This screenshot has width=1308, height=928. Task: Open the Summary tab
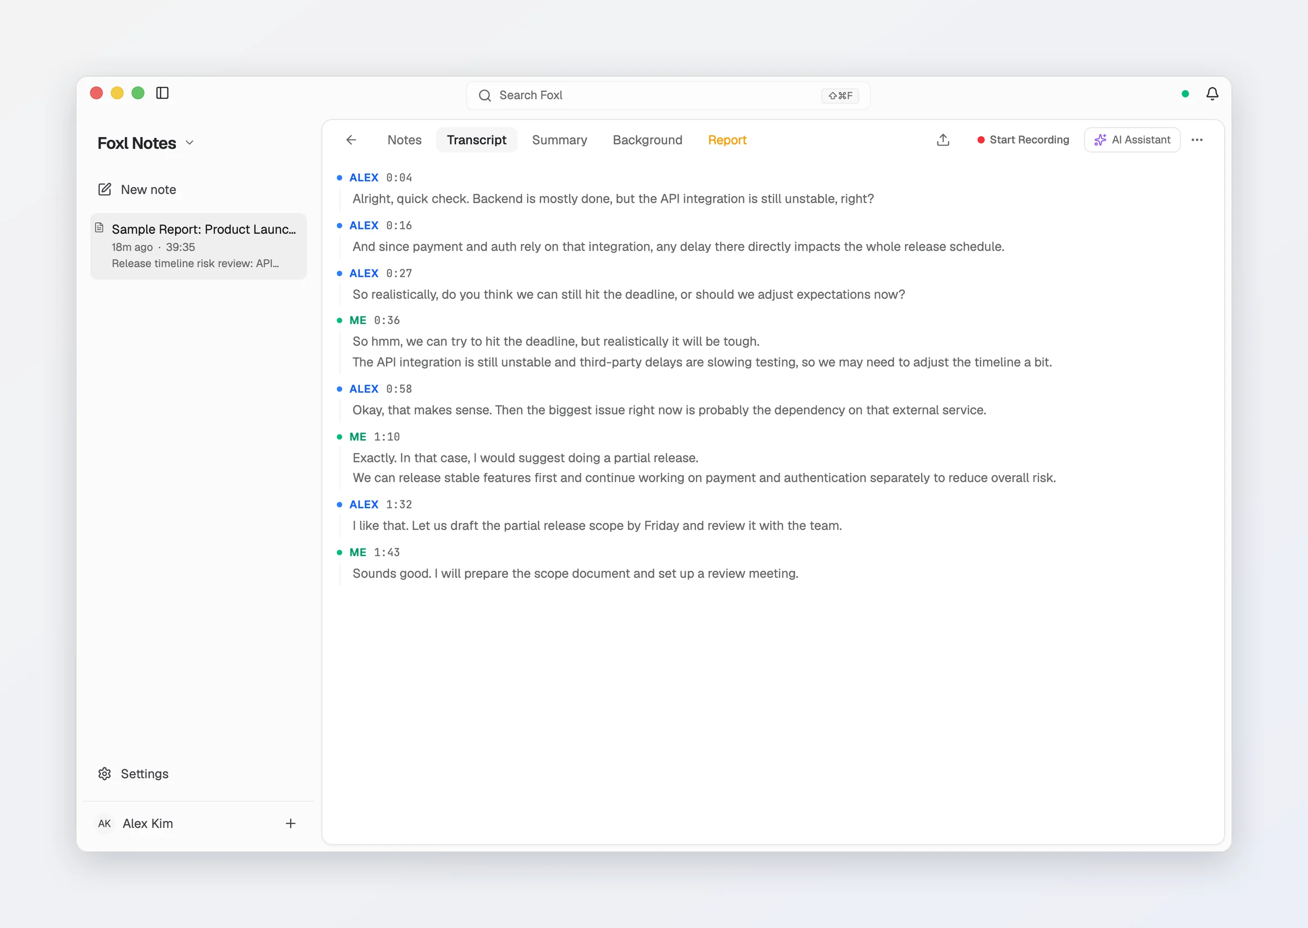click(560, 140)
